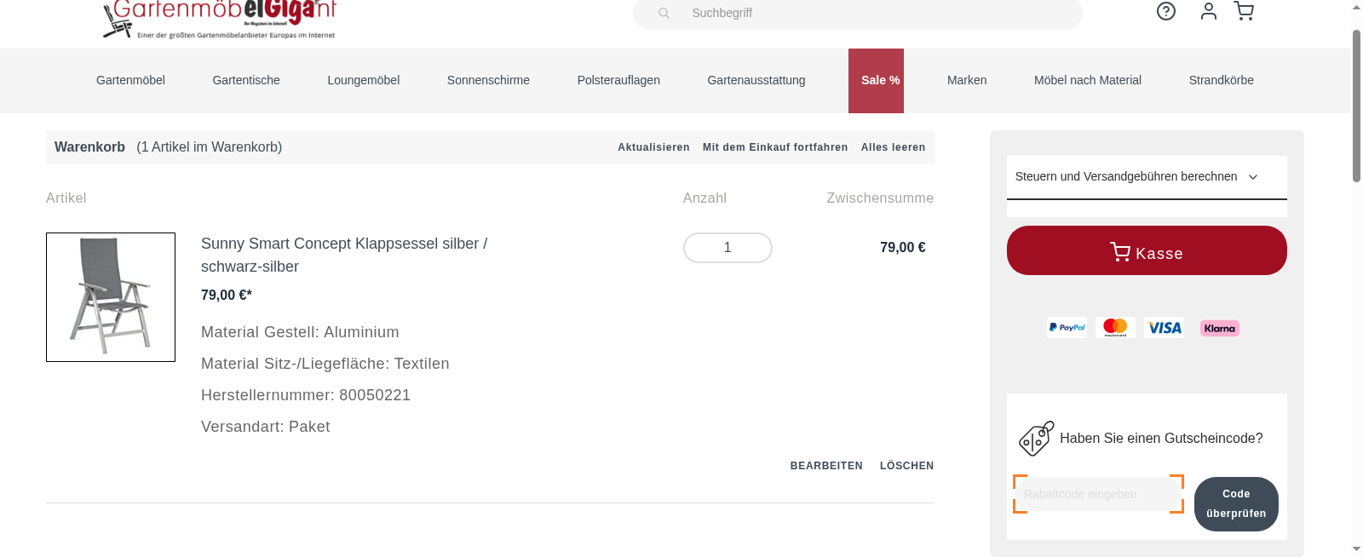The width and height of the screenshot is (1363, 557).
Task: Select PayPal payment method icon
Action: click(x=1066, y=327)
